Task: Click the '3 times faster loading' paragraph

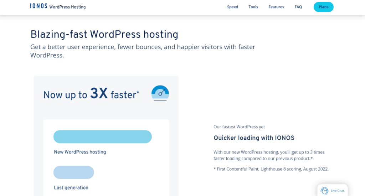Action: click(269, 155)
